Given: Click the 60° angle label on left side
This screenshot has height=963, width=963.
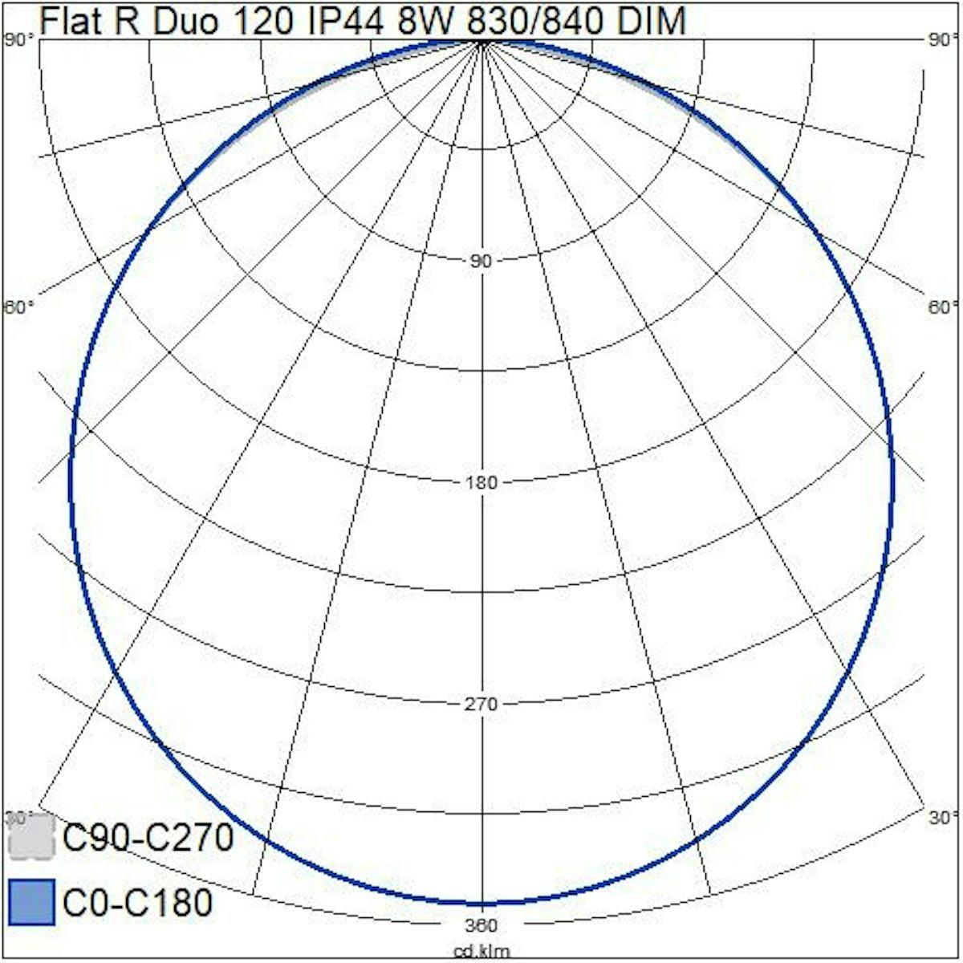Looking at the screenshot, I should (x=19, y=307).
